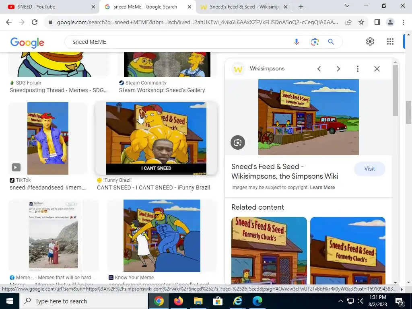Screen dimensions: 412x309
Task: Click the SDG Forum source label
Action: click(x=29, y=83)
